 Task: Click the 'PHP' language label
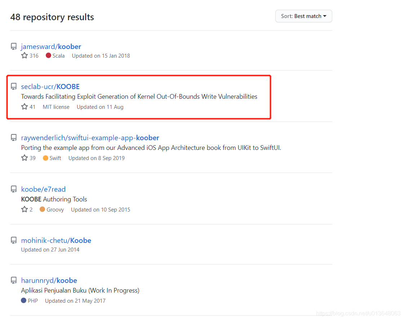[x=33, y=301]
